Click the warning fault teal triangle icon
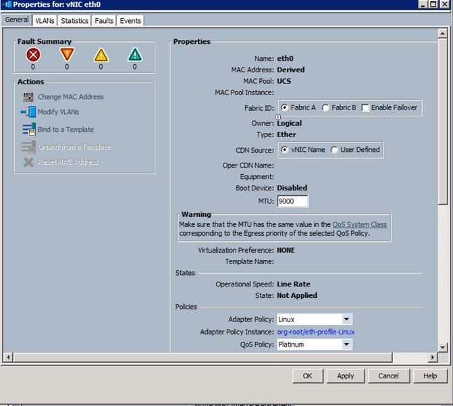 coord(135,55)
